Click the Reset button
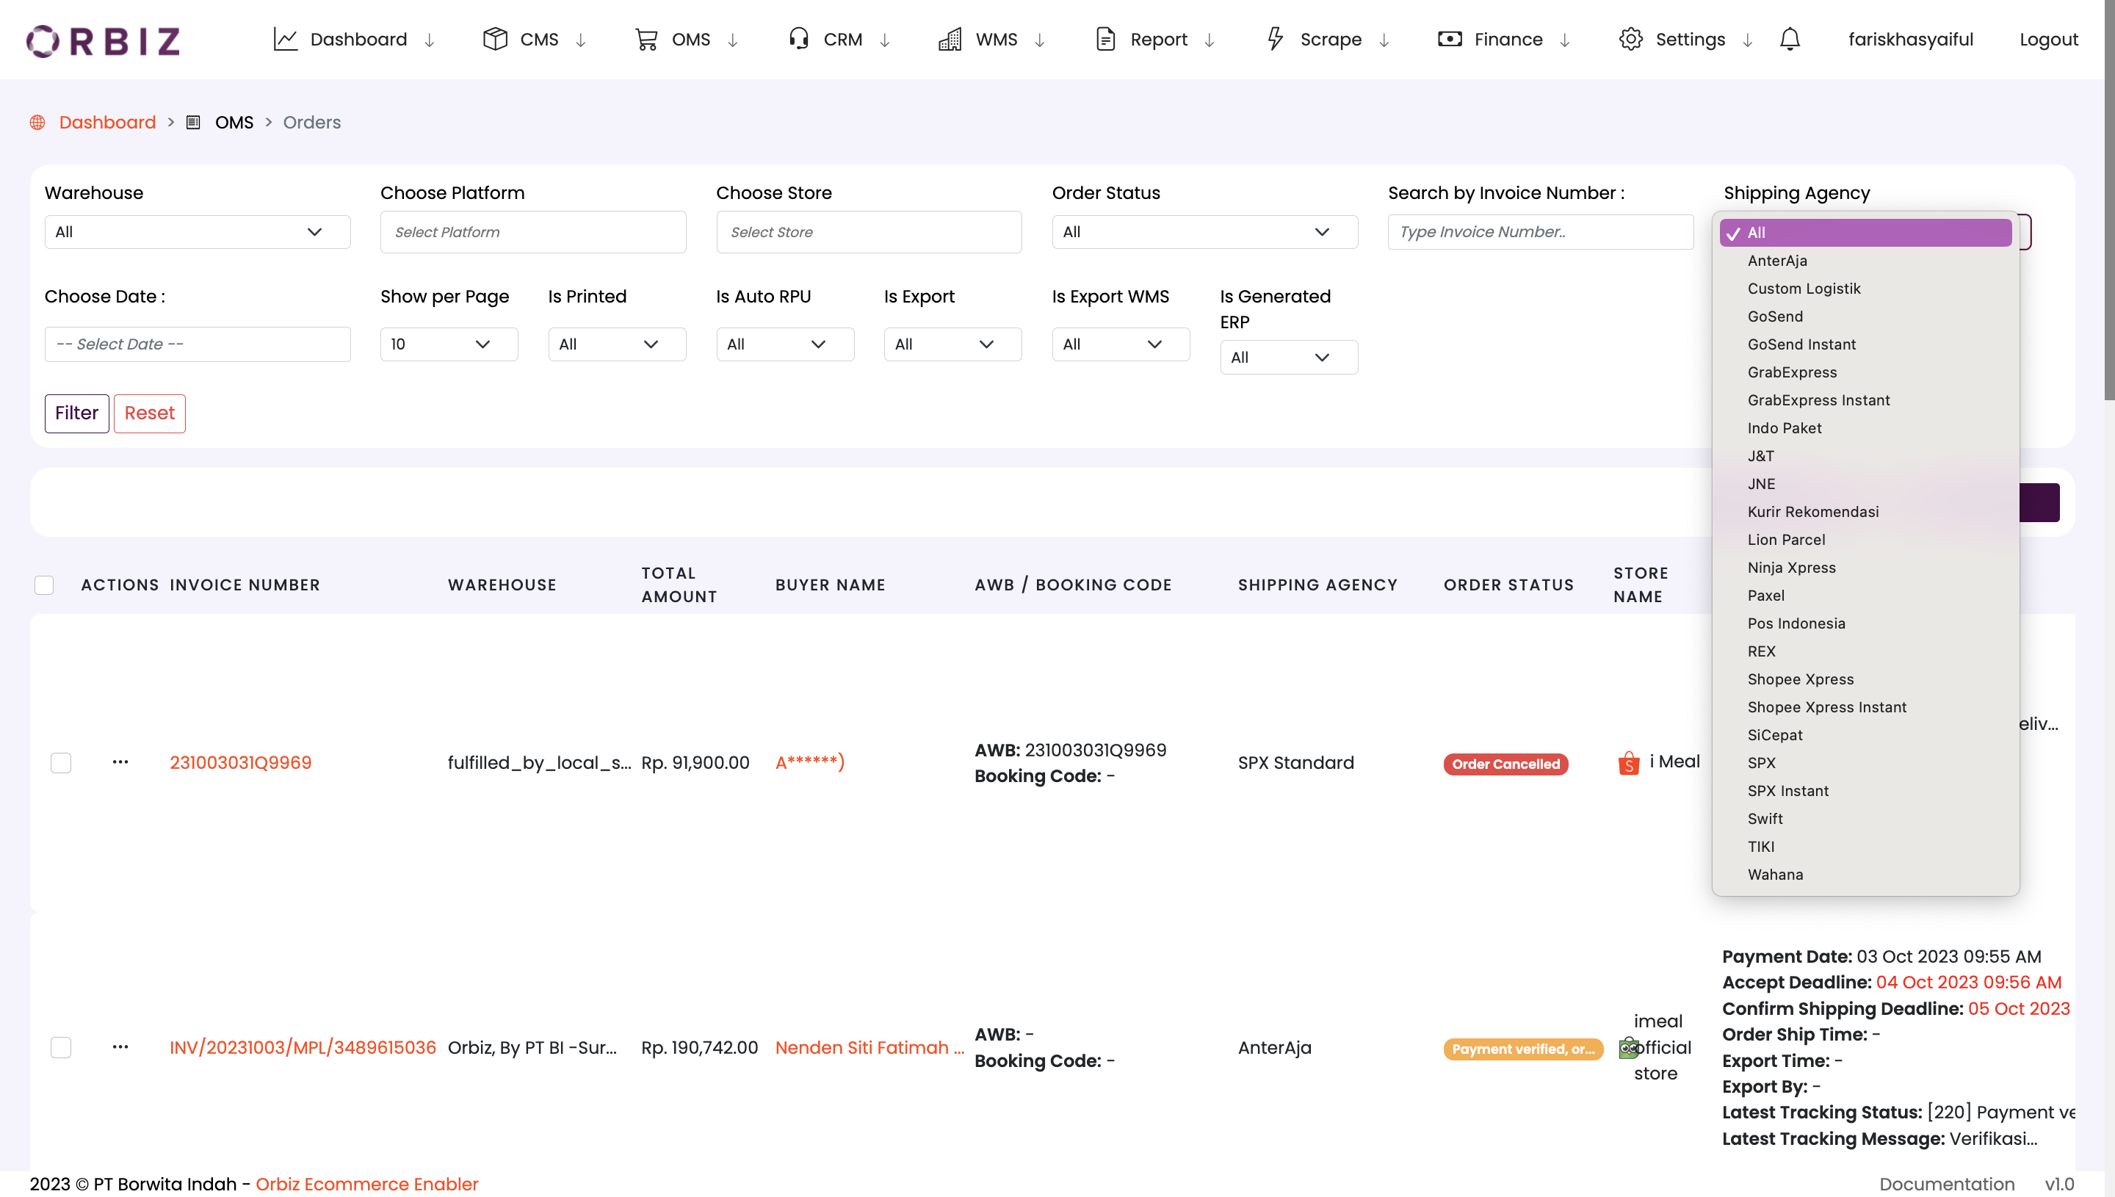 (x=150, y=413)
